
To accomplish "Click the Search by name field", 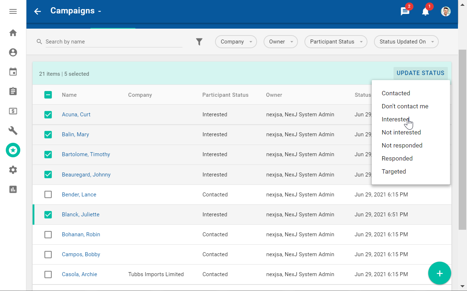I will point(113,42).
